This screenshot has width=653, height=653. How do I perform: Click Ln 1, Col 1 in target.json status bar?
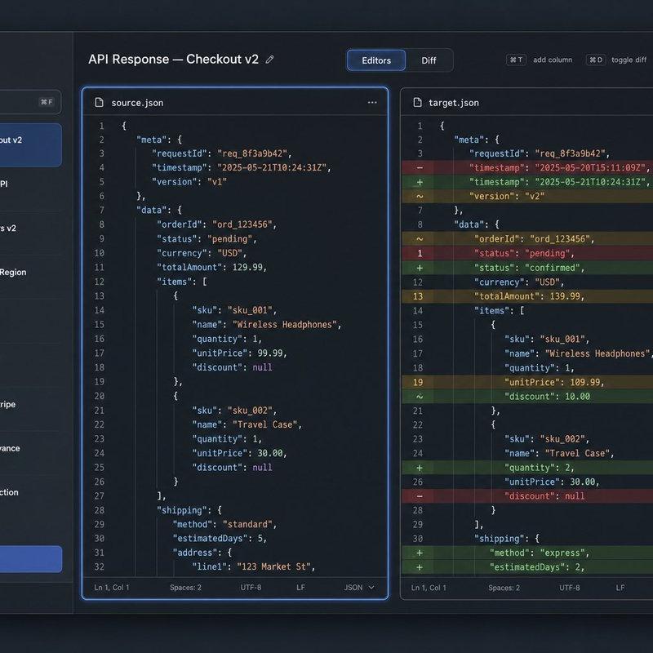click(429, 588)
